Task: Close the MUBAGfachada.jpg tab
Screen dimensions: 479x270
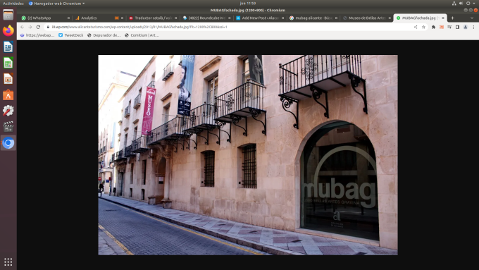Action: click(443, 18)
